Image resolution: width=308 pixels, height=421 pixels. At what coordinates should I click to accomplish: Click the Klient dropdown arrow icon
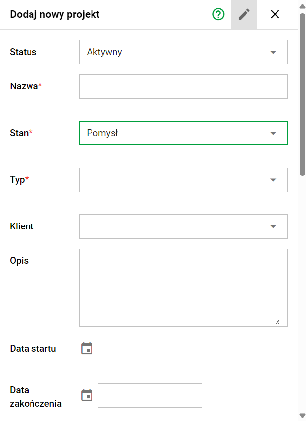click(x=273, y=226)
